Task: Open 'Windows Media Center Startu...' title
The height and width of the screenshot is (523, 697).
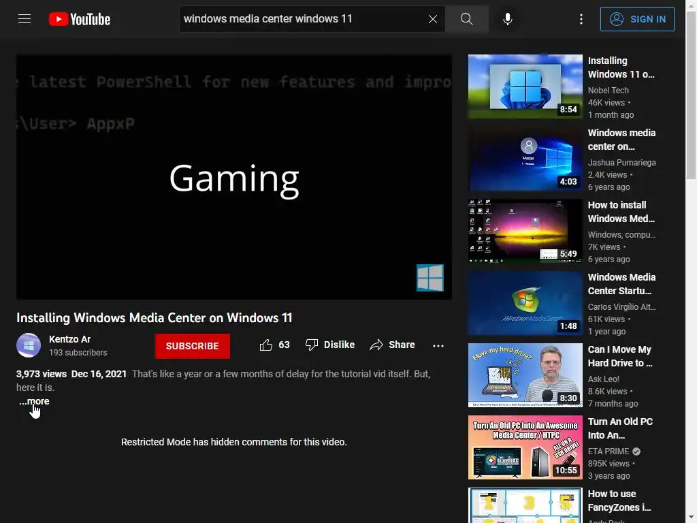Action: coord(621,284)
